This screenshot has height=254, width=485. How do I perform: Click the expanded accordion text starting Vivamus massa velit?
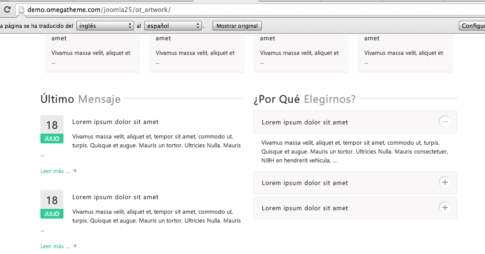(355, 151)
